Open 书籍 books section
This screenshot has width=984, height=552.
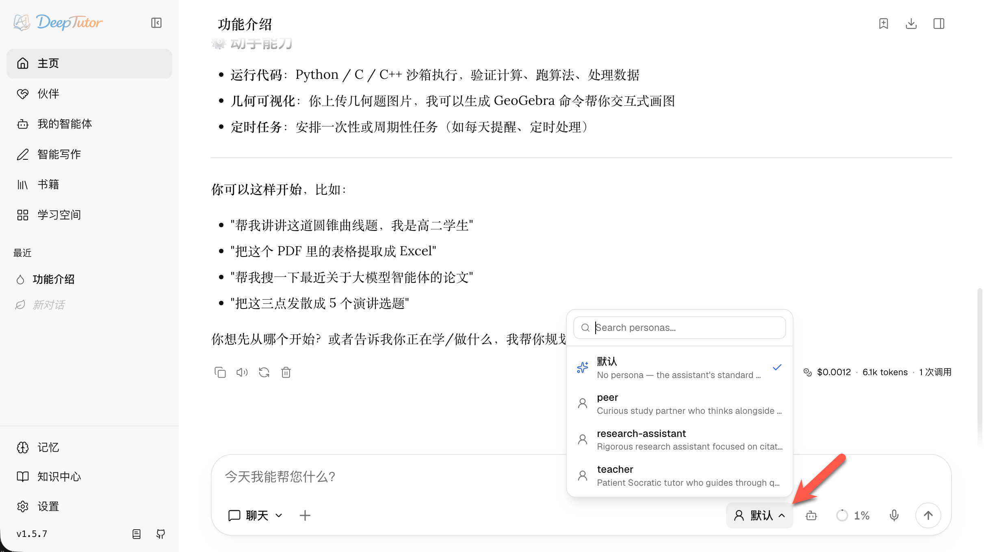(x=89, y=185)
